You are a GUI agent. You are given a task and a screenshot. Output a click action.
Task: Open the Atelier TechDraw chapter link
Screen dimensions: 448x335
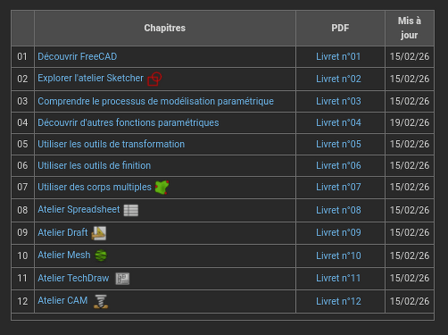coord(73,278)
